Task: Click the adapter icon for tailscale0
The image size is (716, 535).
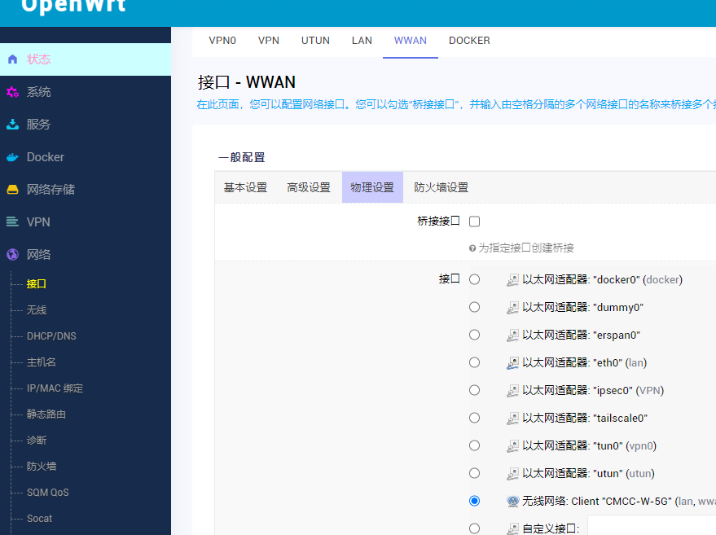Action: click(513, 418)
